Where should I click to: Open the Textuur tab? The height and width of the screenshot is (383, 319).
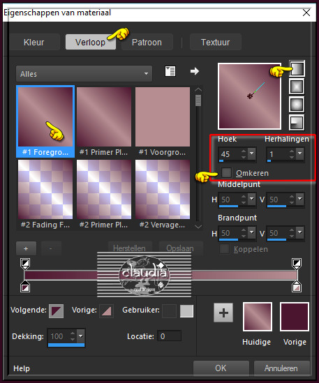[216, 43]
